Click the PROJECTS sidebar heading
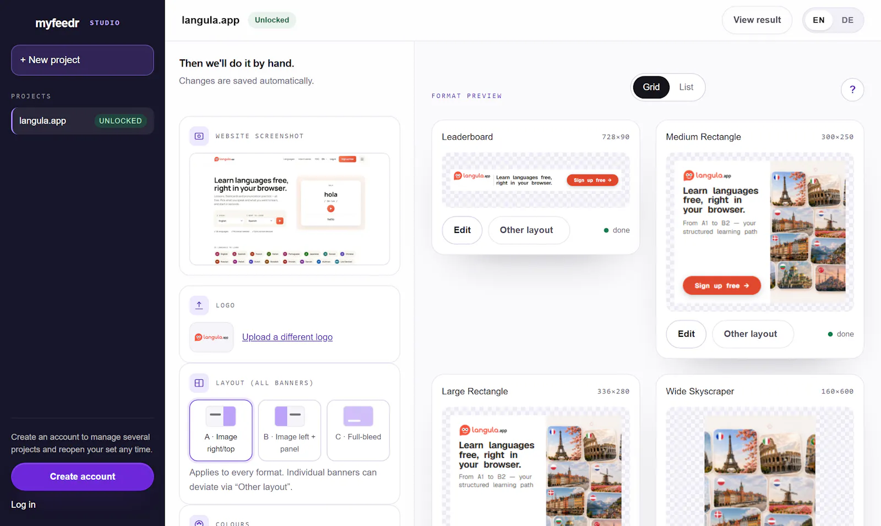Screen dimensions: 881x526 coord(31,96)
